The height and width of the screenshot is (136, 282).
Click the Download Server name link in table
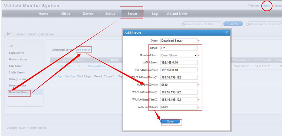[97, 66]
